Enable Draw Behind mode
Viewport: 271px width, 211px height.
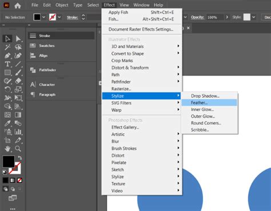click(x=13, y=189)
